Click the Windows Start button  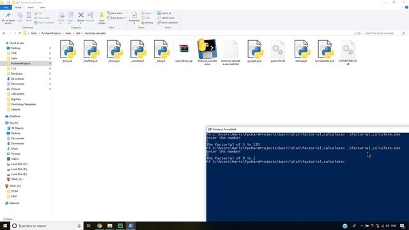coord(5,226)
